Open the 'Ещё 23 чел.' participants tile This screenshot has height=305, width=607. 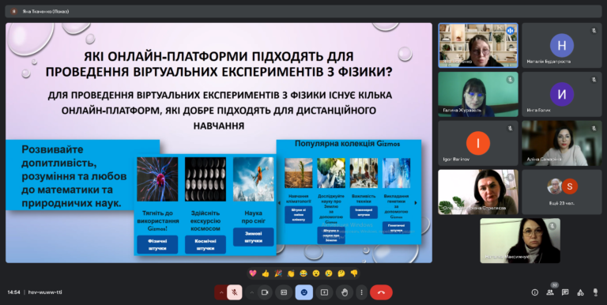click(562, 192)
